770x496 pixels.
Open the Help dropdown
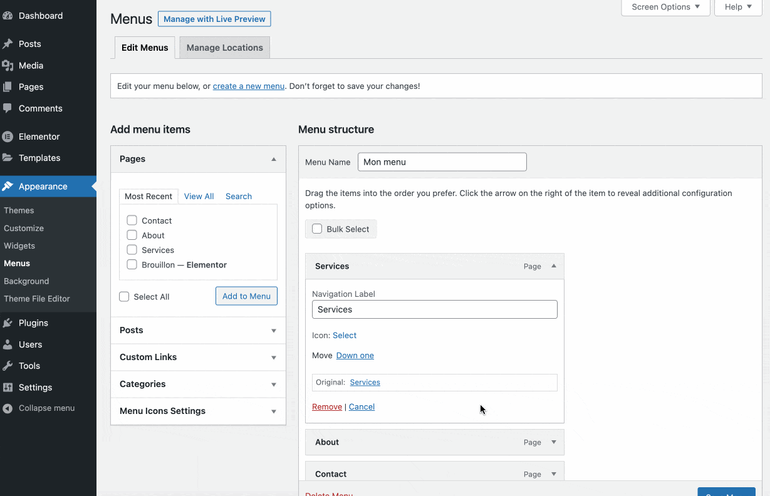point(738,7)
